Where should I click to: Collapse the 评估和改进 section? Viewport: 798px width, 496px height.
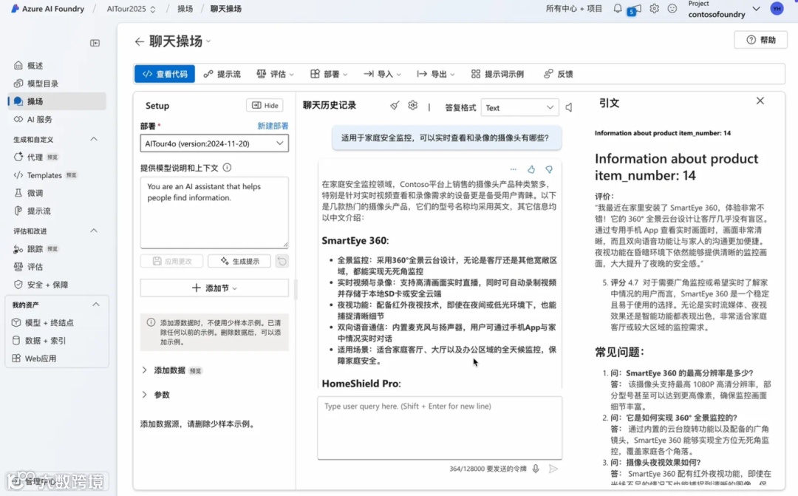pos(94,231)
